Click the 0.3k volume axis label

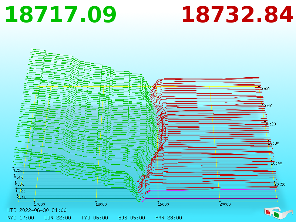coord(19,184)
